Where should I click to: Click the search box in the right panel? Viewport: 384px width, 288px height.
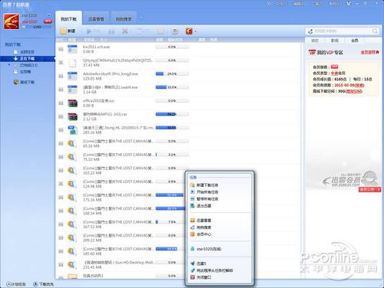342,31
